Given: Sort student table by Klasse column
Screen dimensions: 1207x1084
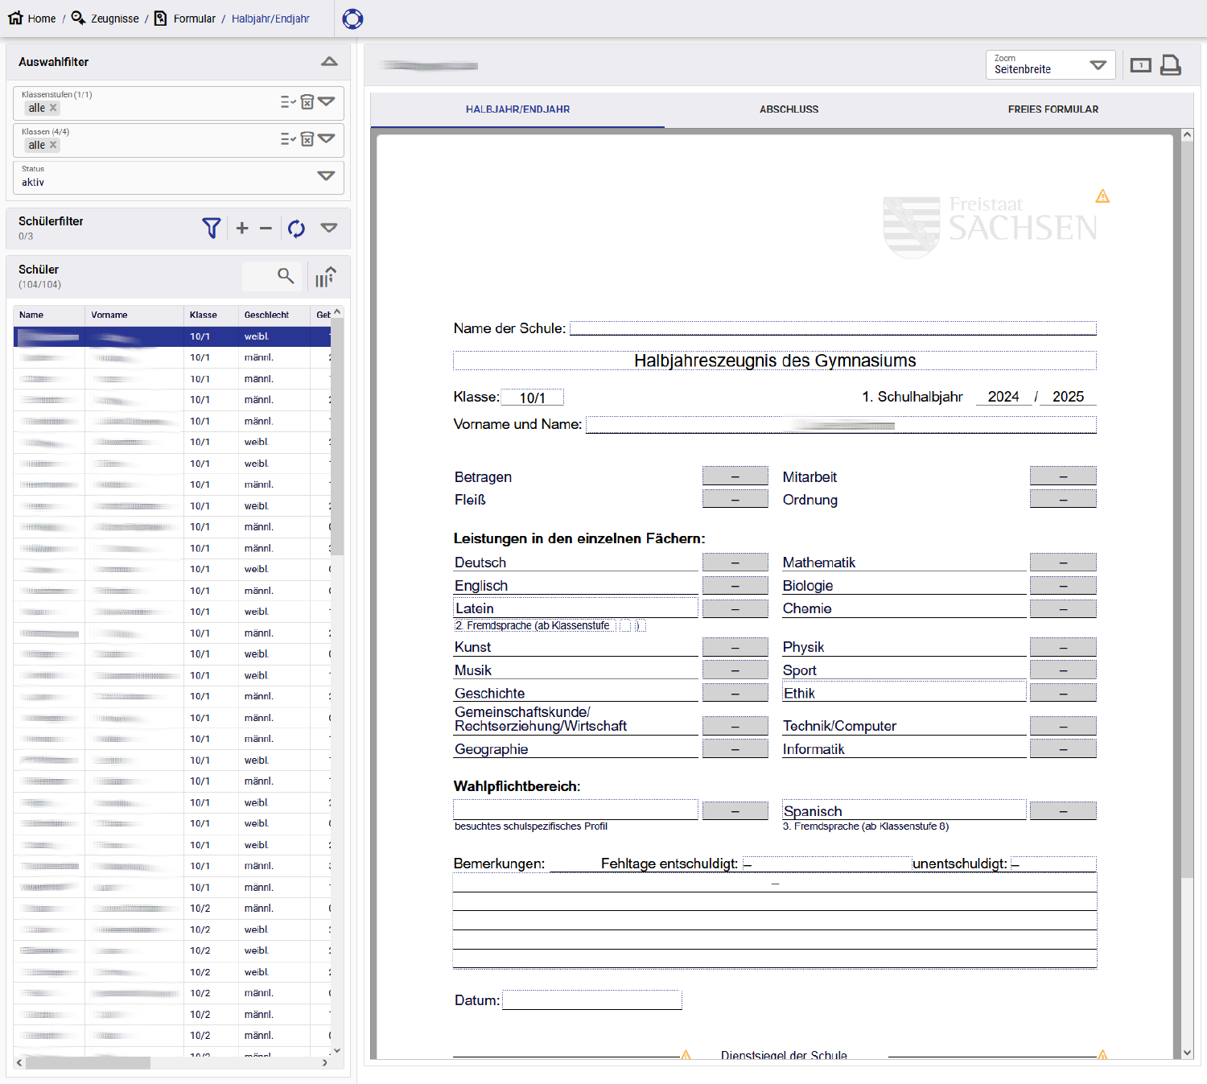Looking at the screenshot, I should 211,315.
